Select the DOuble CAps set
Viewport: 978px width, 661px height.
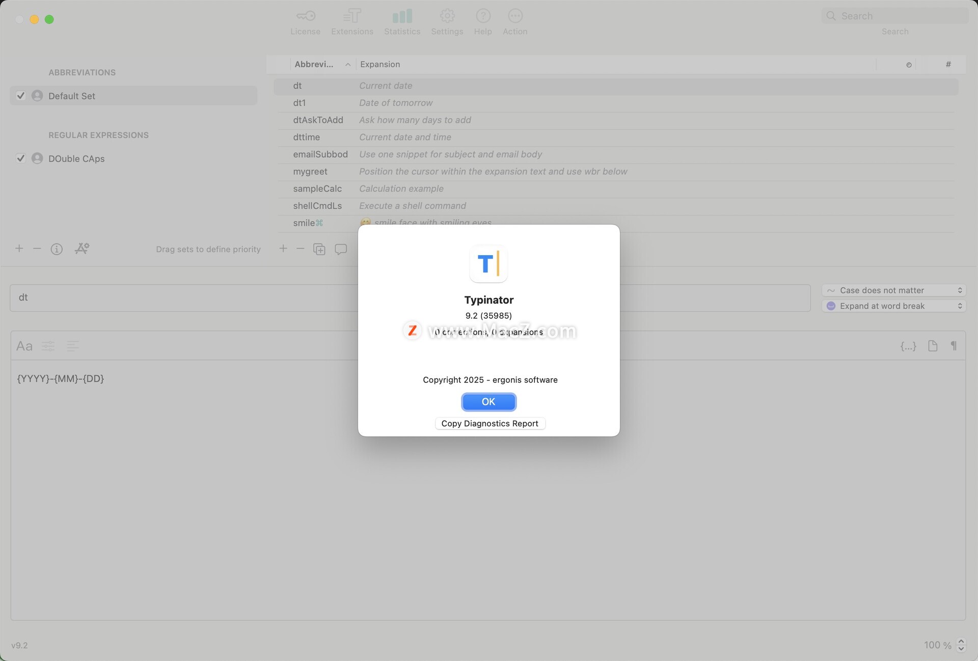(x=133, y=158)
